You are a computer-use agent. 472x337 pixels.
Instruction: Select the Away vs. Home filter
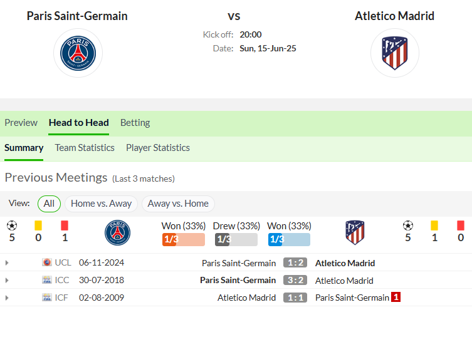(178, 204)
